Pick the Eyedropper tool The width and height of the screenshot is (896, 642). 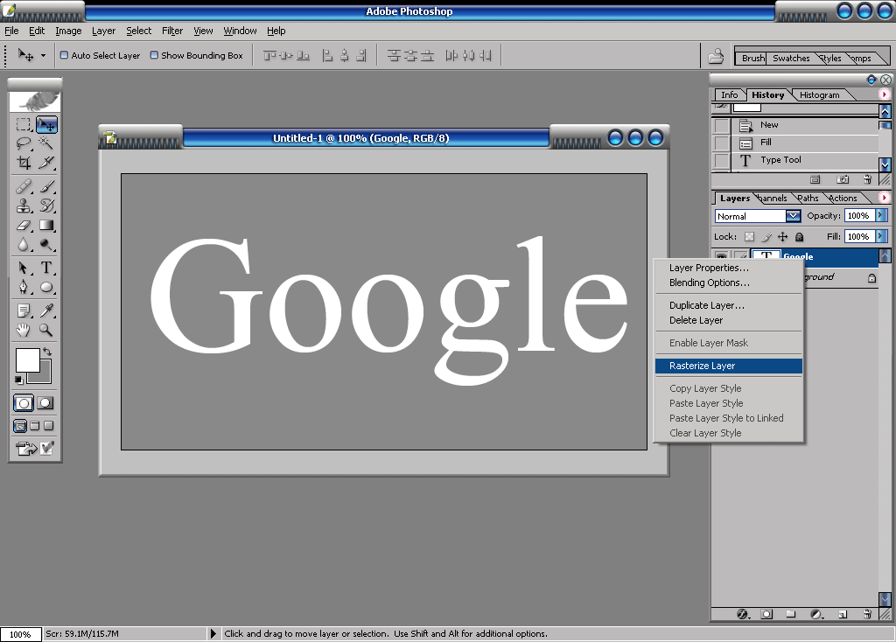(x=46, y=311)
